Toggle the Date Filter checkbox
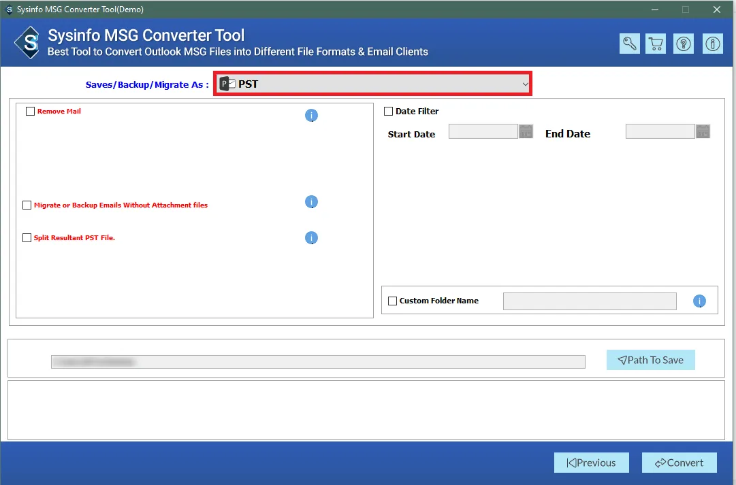Image resolution: width=736 pixels, height=485 pixels. click(x=389, y=112)
